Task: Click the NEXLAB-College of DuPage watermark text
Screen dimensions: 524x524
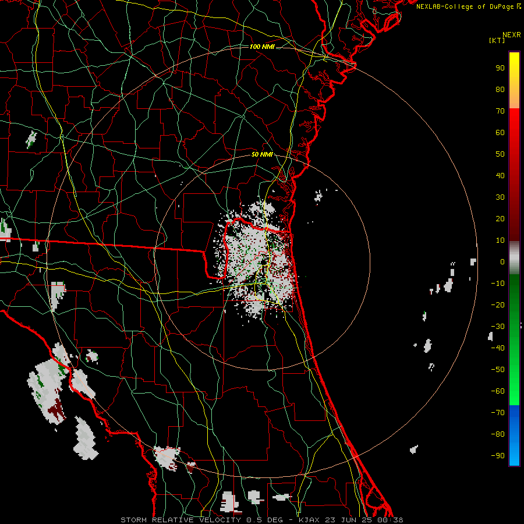Action: tap(469, 6)
